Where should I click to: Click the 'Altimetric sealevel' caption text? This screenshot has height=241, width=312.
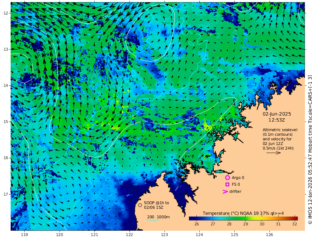(280, 130)
